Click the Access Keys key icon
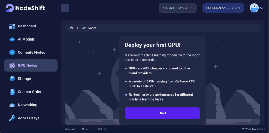Image resolution: width=269 pixels, height=133 pixels. (12, 118)
